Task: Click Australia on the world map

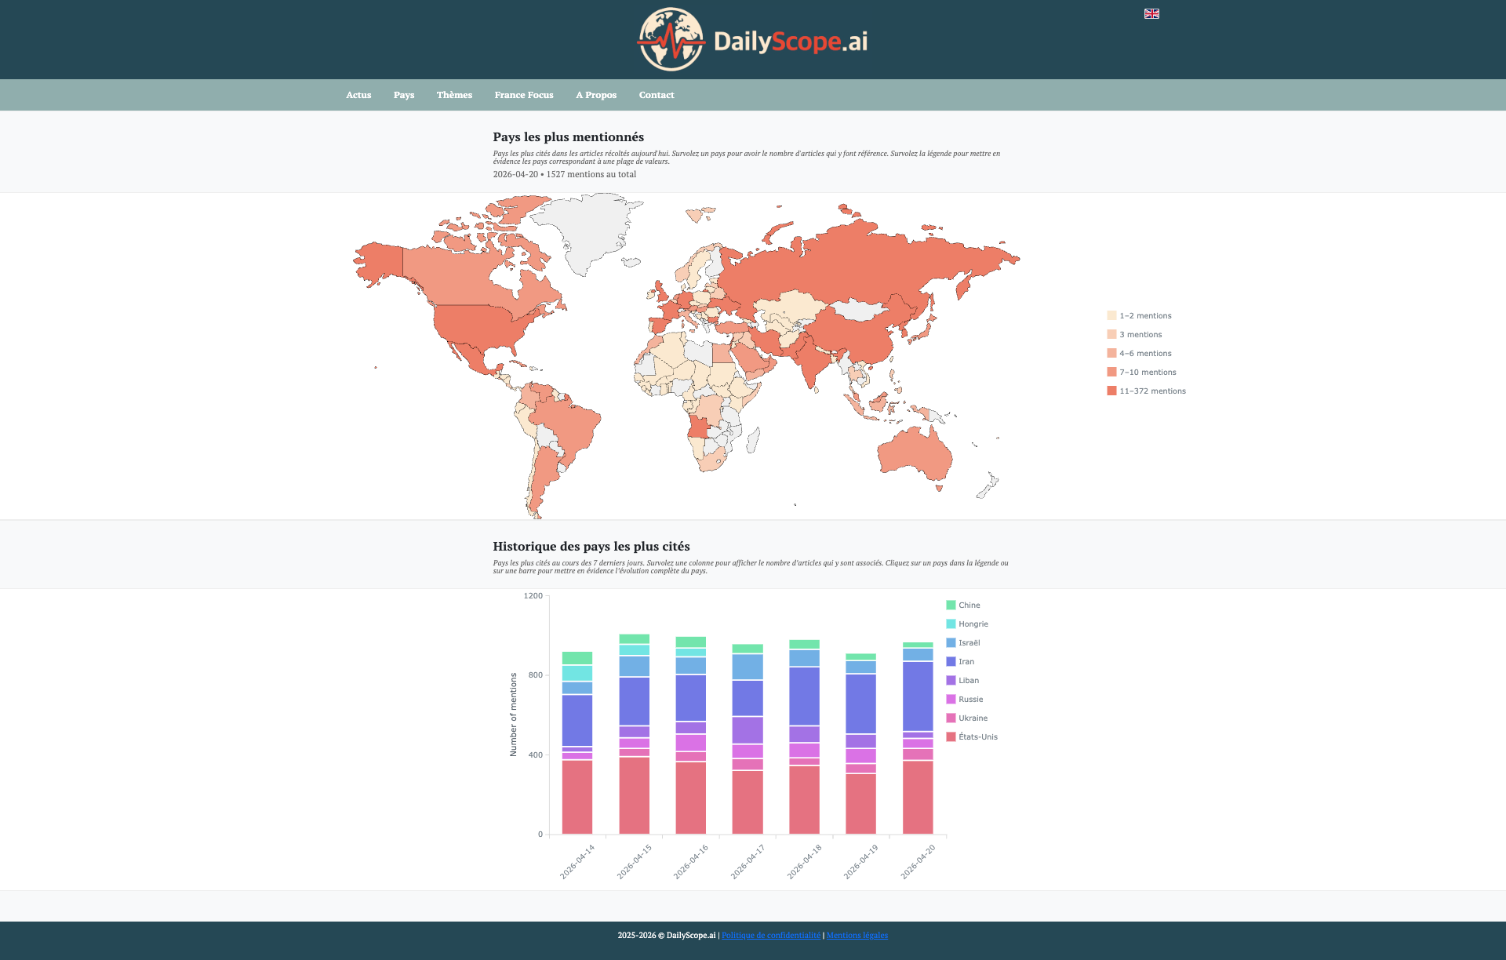Action: (x=914, y=453)
